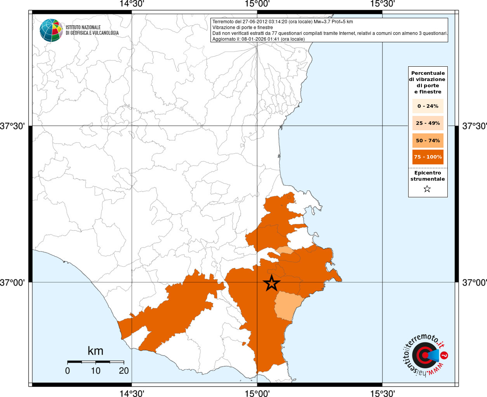Click the small pale orange municipality
The width and height of the screenshot is (487, 397).
(286, 250)
